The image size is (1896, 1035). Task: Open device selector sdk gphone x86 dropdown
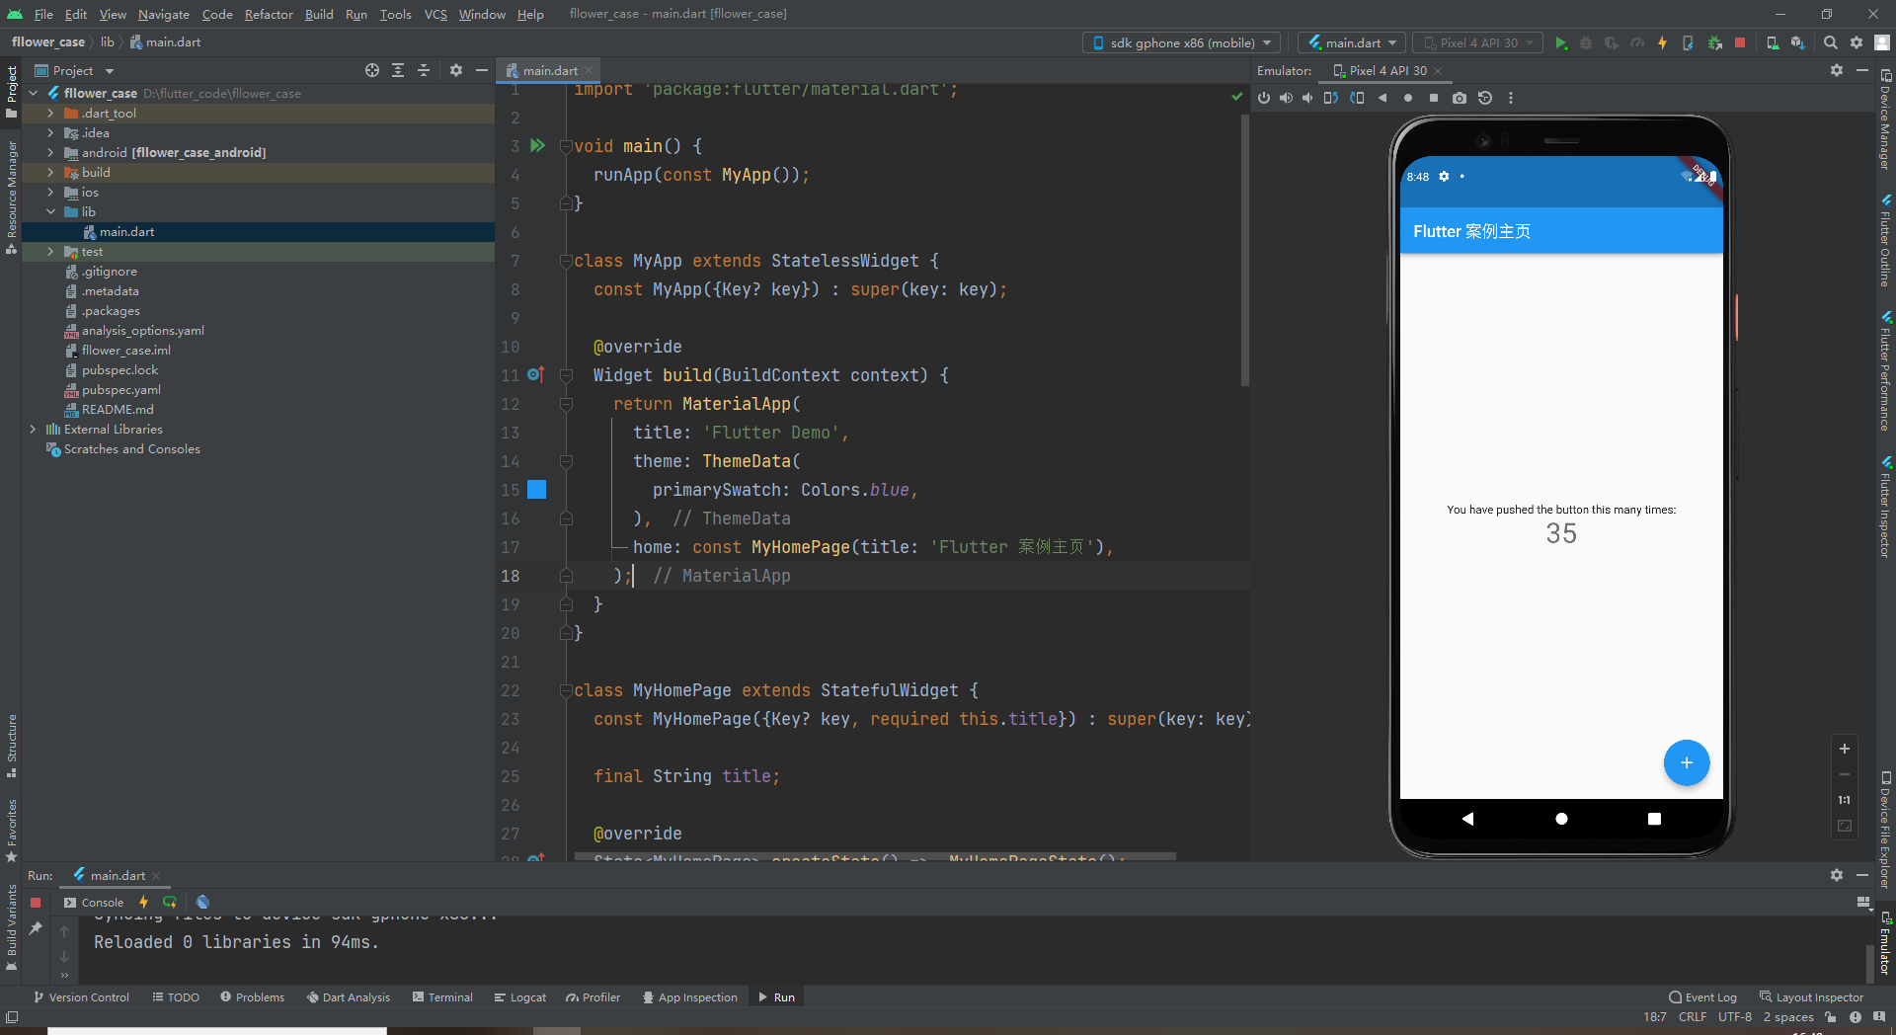[1181, 42]
